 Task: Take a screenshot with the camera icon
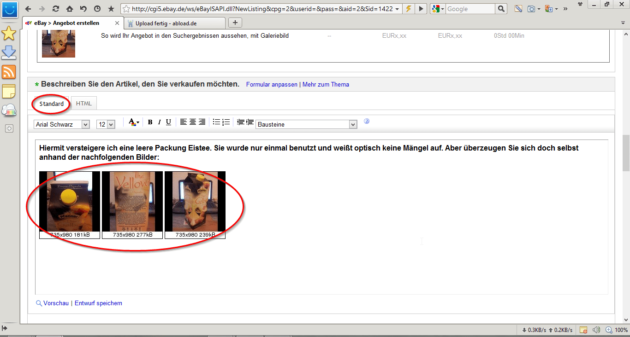click(531, 9)
